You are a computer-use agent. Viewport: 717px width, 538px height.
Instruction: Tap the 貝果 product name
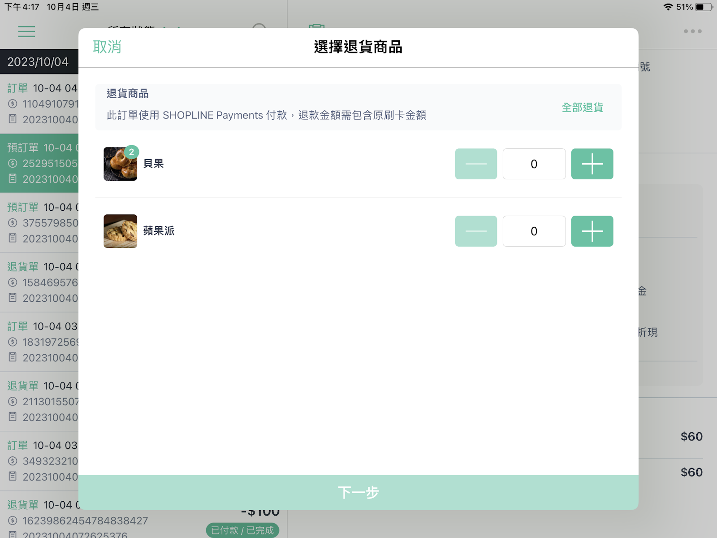154,164
